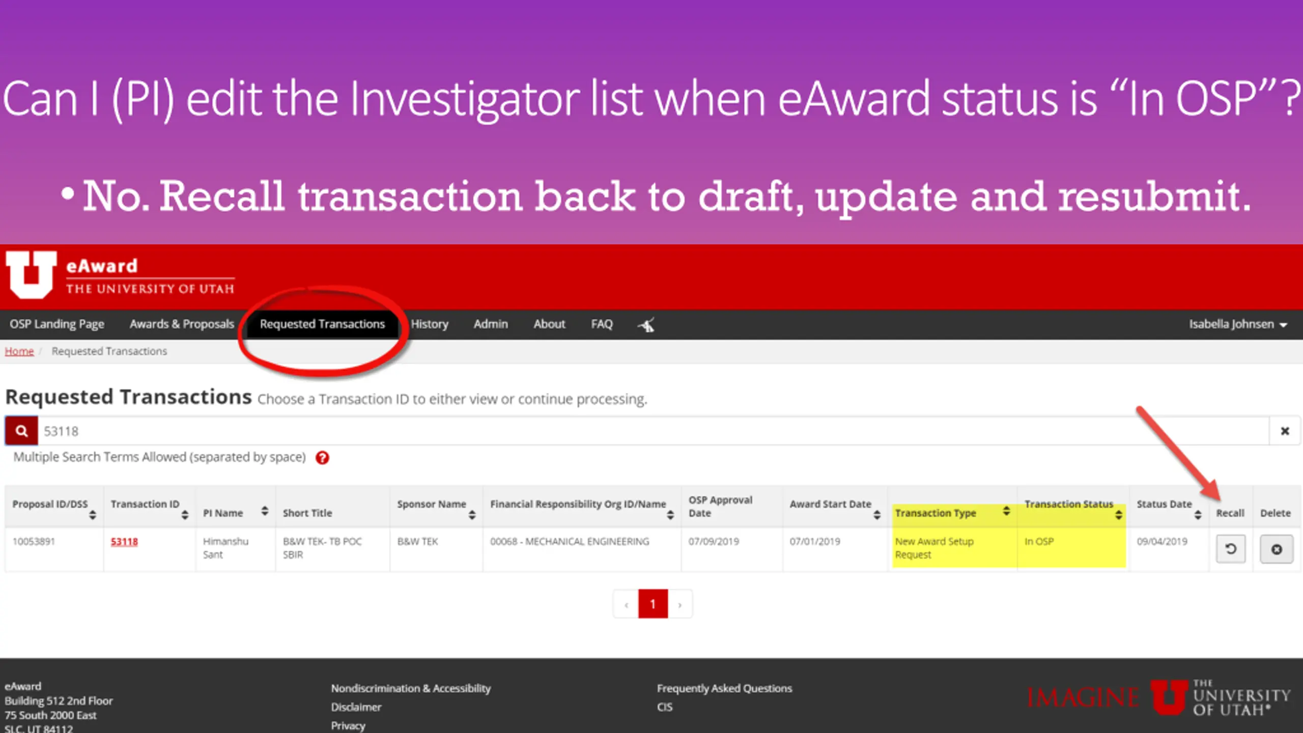Select the Requested Transactions nav item
This screenshot has height=733, width=1303.
(322, 324)
